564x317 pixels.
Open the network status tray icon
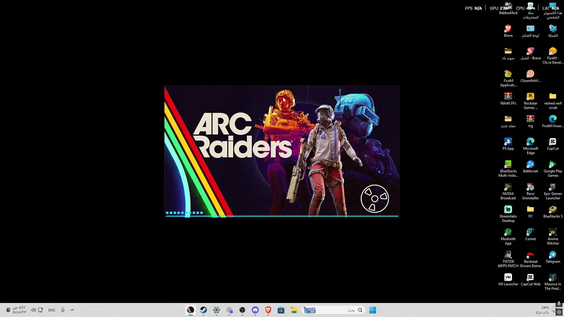coord(41,310)
